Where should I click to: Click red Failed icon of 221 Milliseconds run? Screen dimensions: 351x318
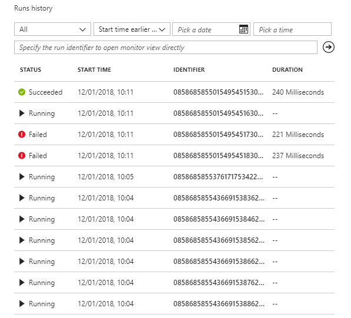[x=22, y=134]
